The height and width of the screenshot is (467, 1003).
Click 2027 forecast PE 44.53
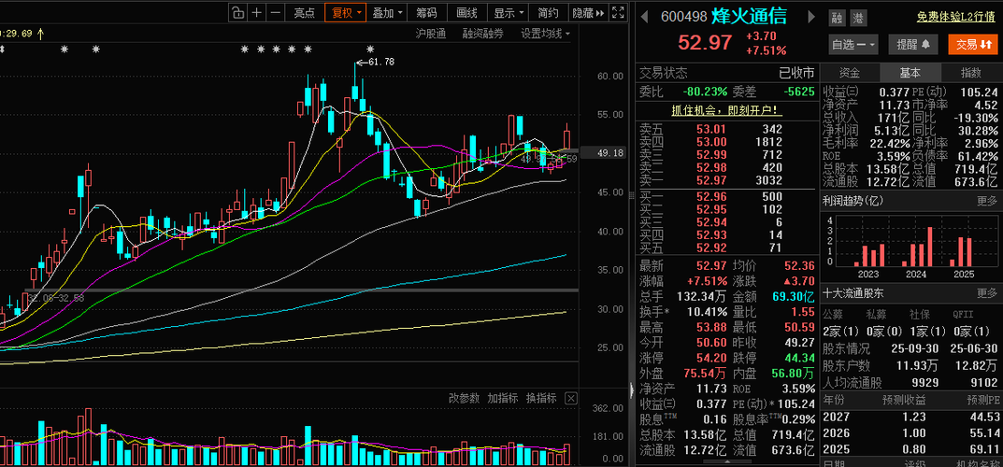pyautogui.click(x=983, y=417)
